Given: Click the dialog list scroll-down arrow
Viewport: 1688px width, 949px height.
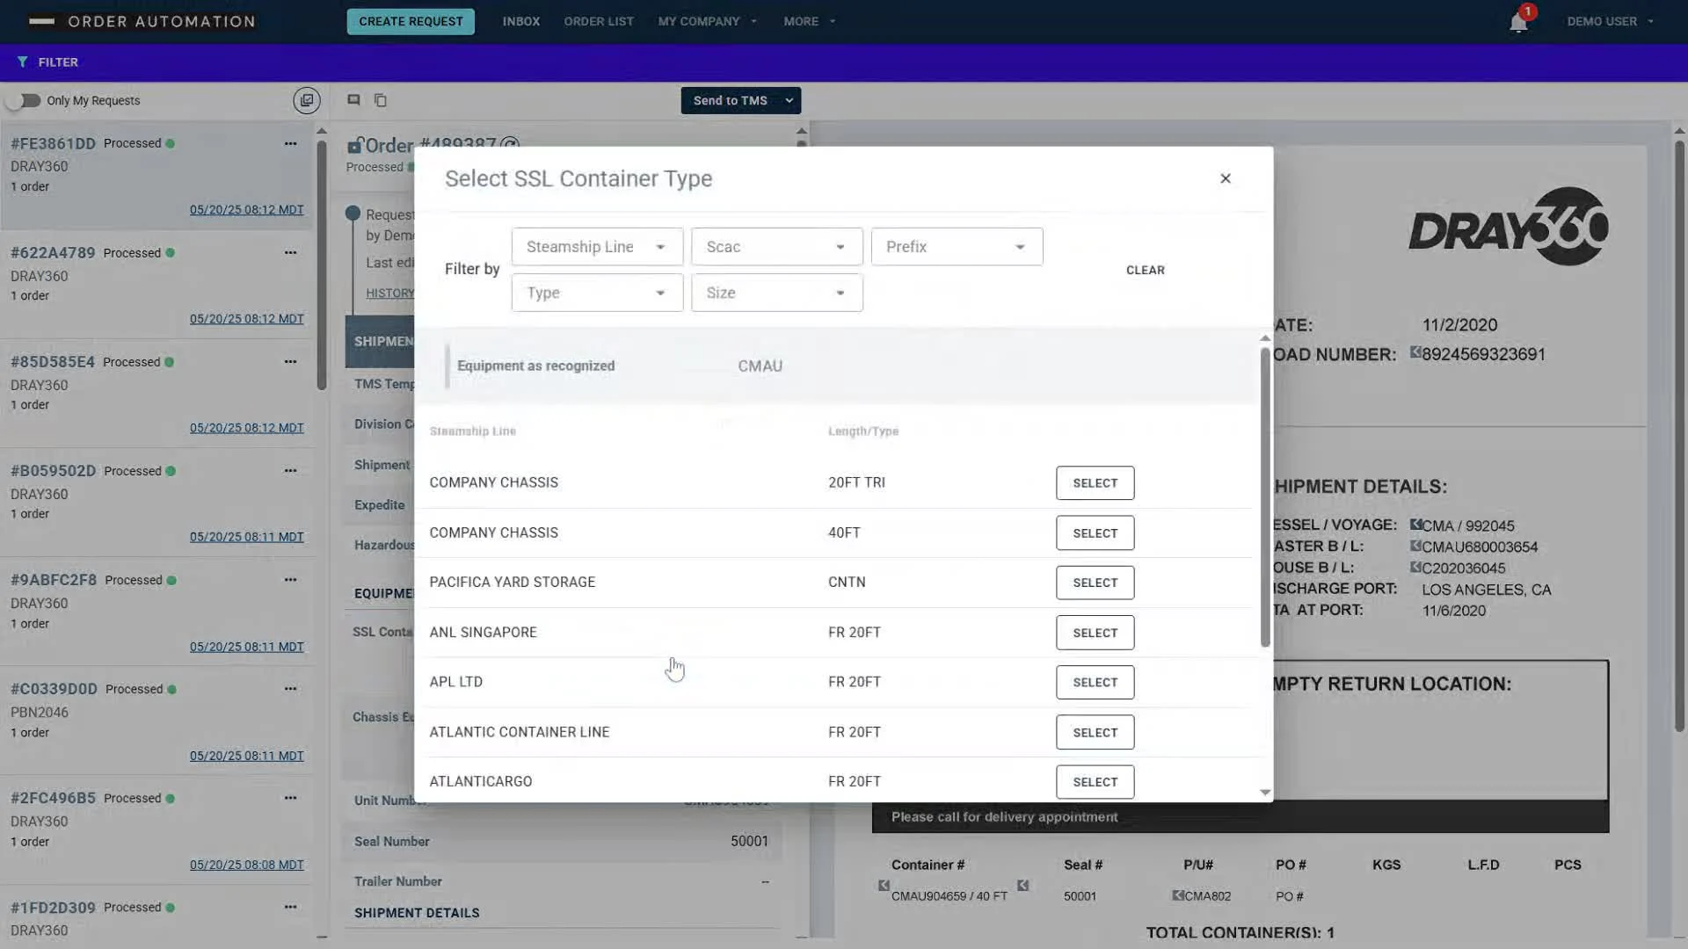Looking at the screenshot, I should pos(1265,793).
